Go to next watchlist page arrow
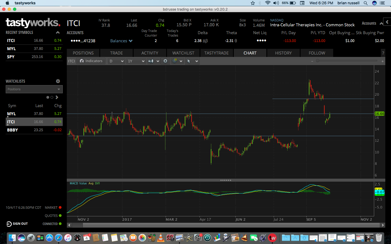Viewport: 391px width, 244px height. (x=57, y=97)
